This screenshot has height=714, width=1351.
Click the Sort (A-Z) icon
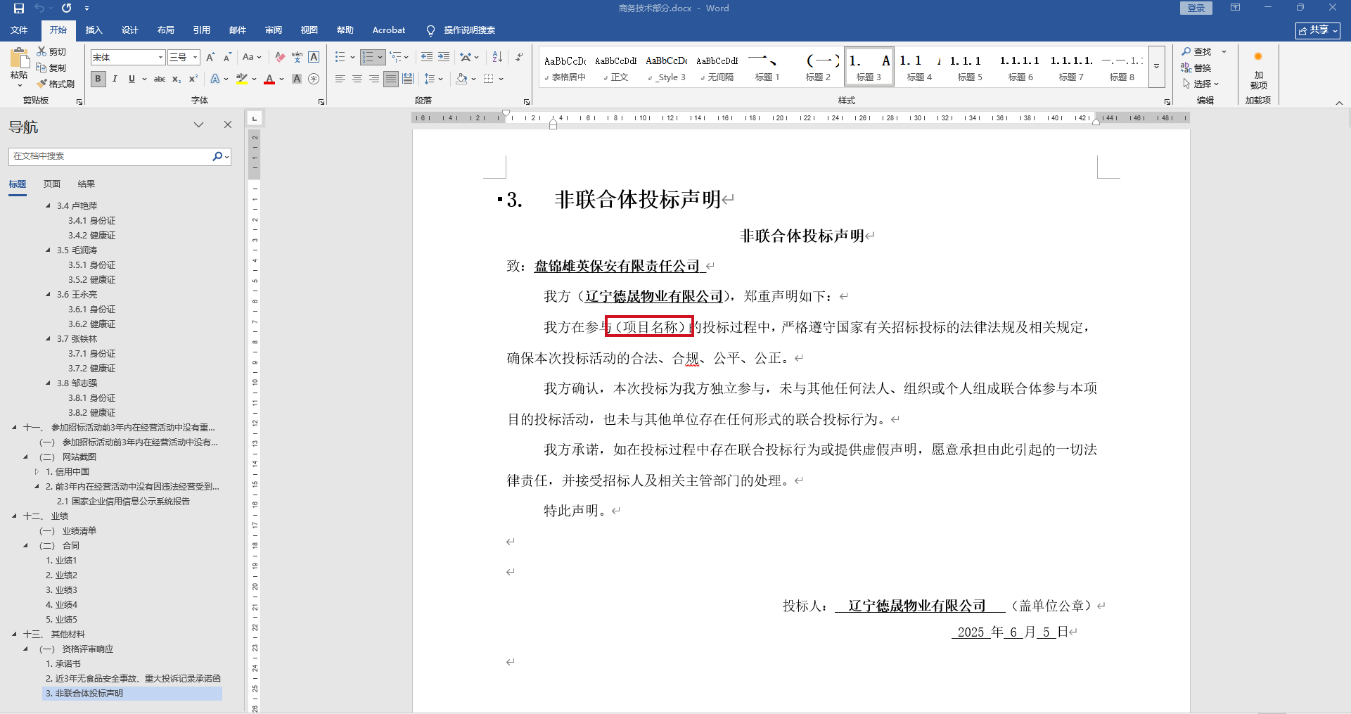pyautogui.click(x=497, y=57)
